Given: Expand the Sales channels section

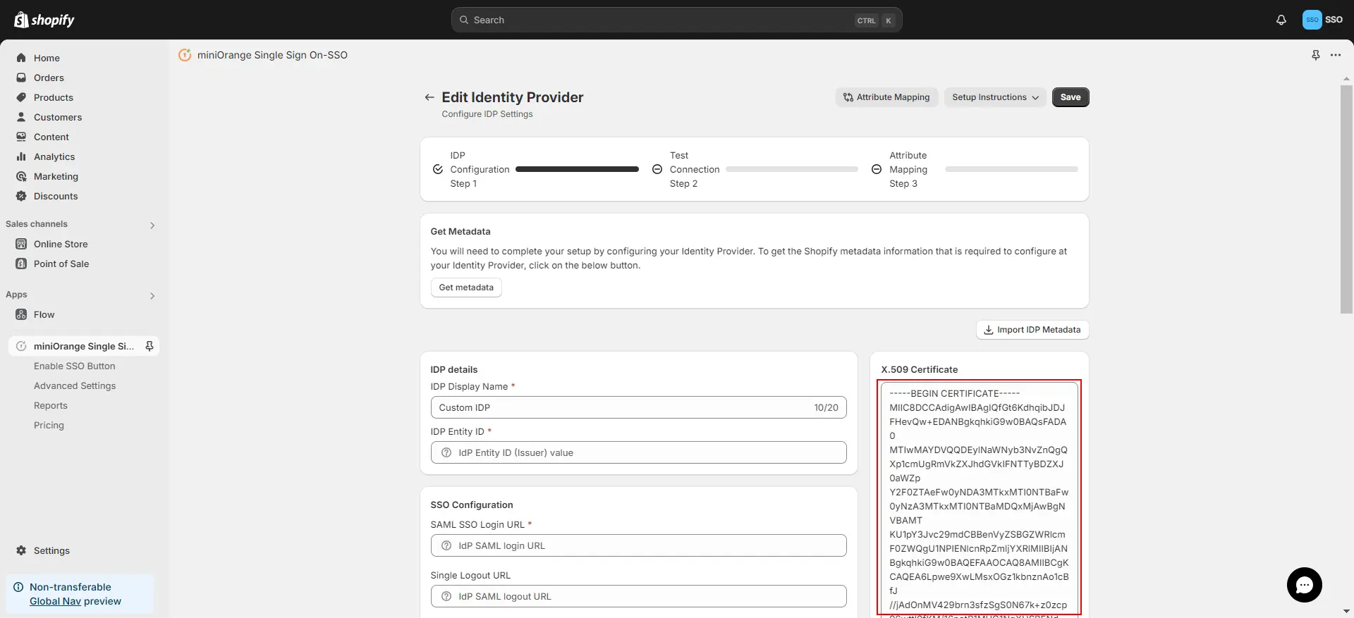Looking at the screenshot, I should pos(152,225).
